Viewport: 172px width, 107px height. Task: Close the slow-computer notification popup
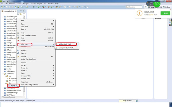(170, 10)
